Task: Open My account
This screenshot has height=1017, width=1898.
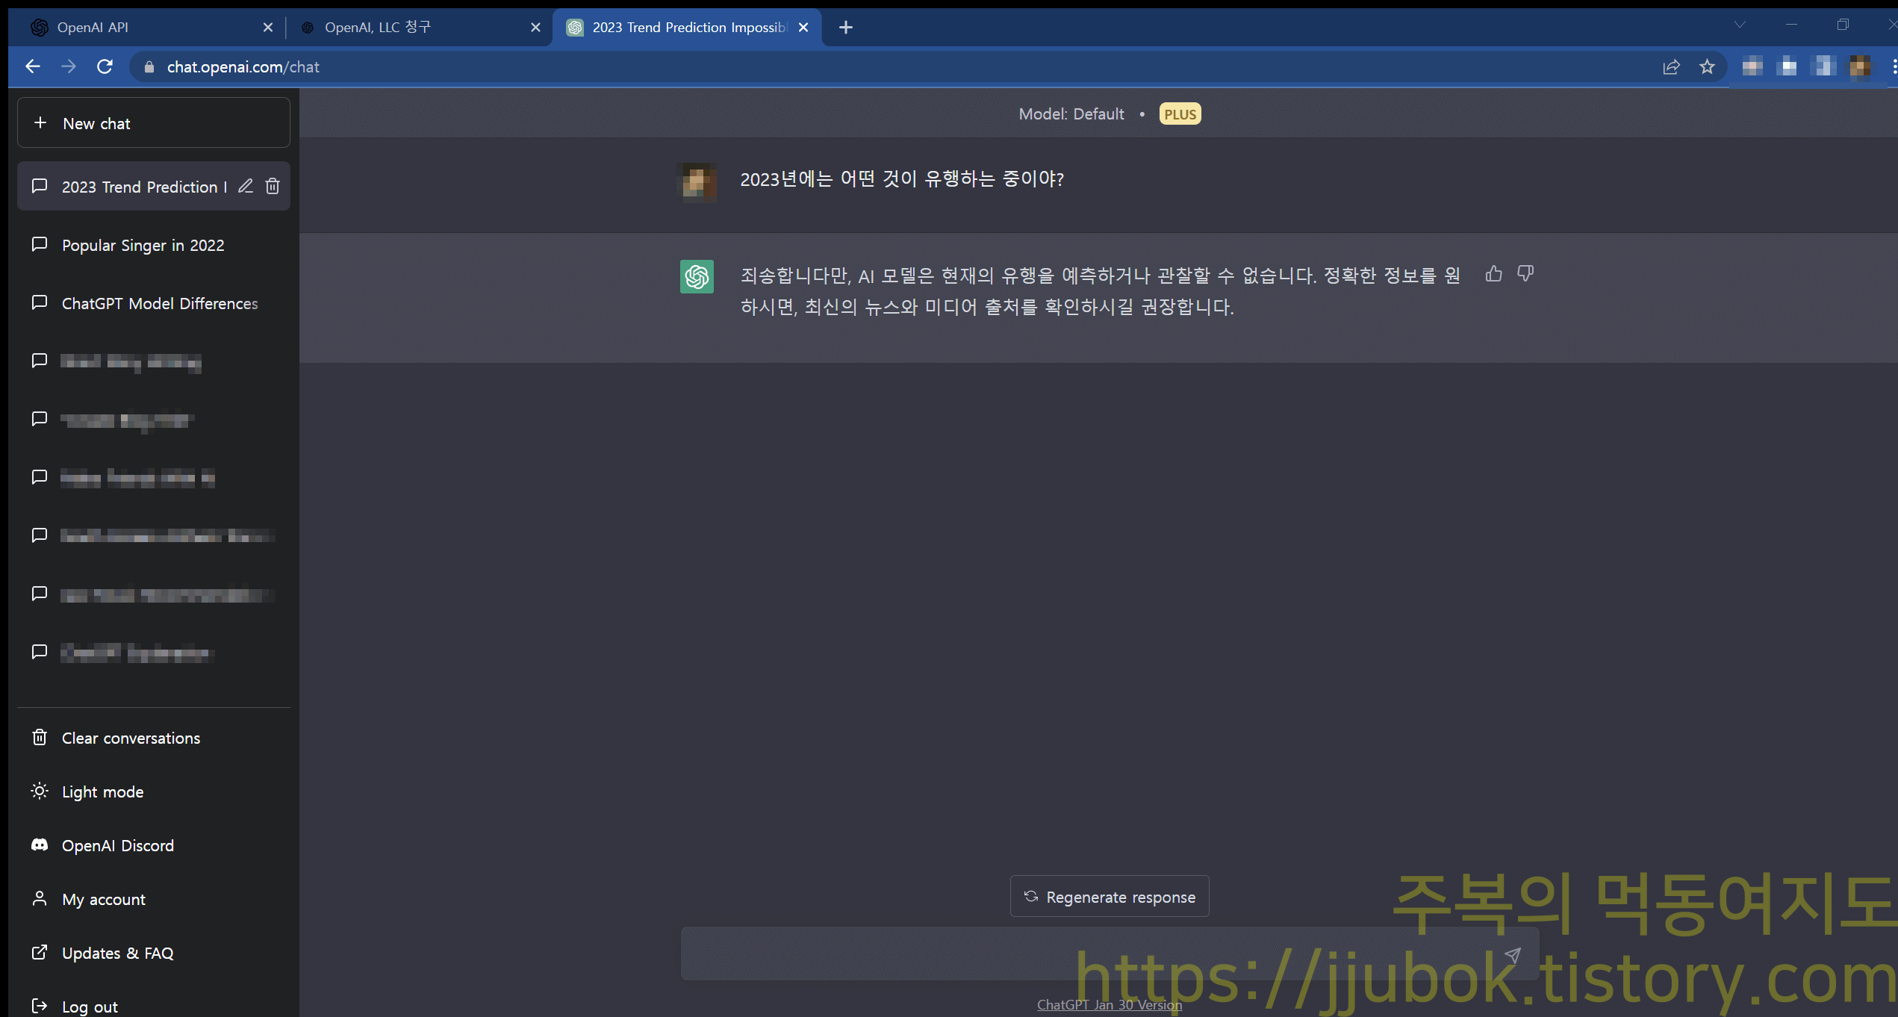Action: point(153,899)
